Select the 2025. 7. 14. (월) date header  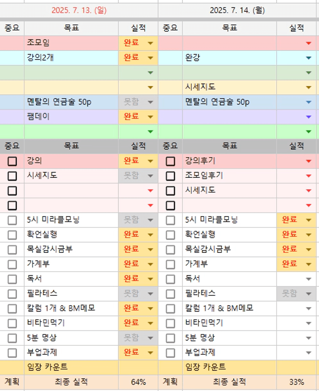[237, 10]
